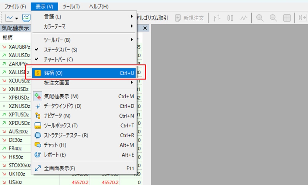Select the bar chart display icon
Viewport: 308px width, 185px height.
(x=217, y=18)
